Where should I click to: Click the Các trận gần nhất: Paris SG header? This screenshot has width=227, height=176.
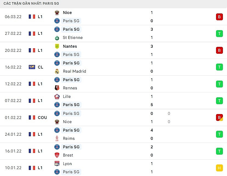point(31,4)
